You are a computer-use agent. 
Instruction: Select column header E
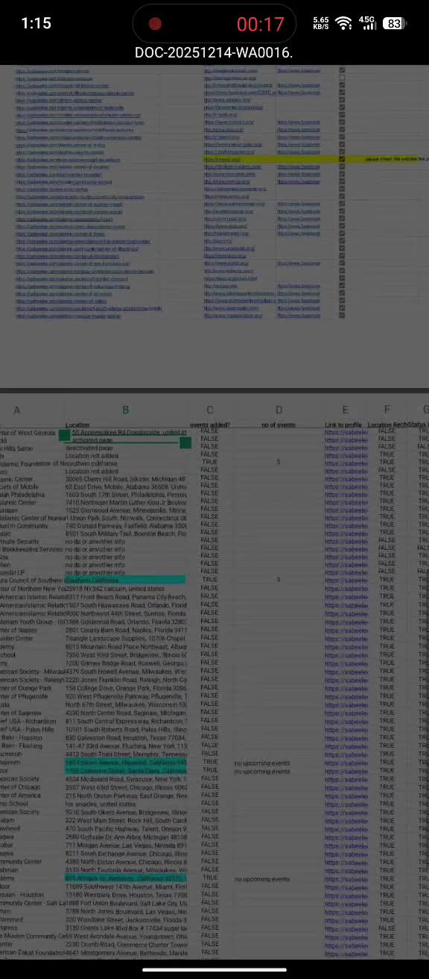[346, 410]
